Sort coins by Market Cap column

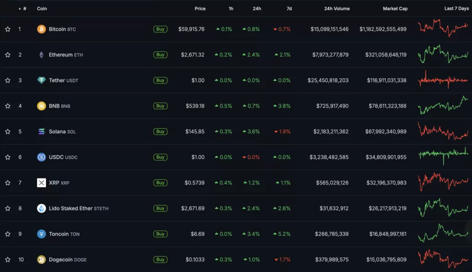(395, 9)
